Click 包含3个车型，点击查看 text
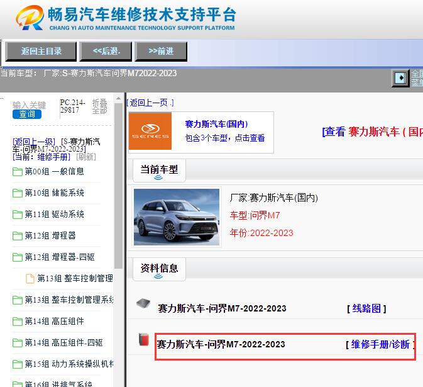Viewport: 423px width, 387px height. pyautogui.click(x=225, y=138)
